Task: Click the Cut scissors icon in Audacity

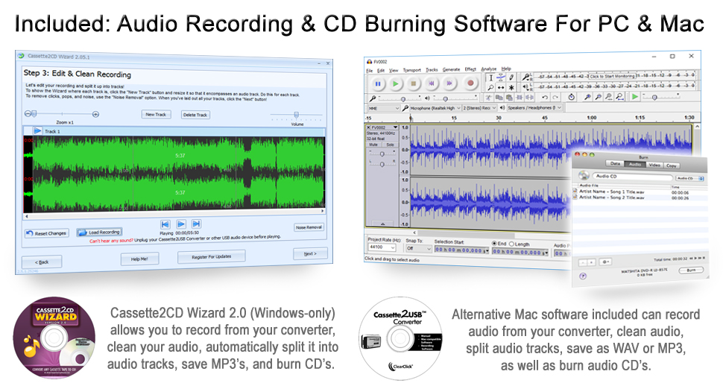Action: (489, 98)
